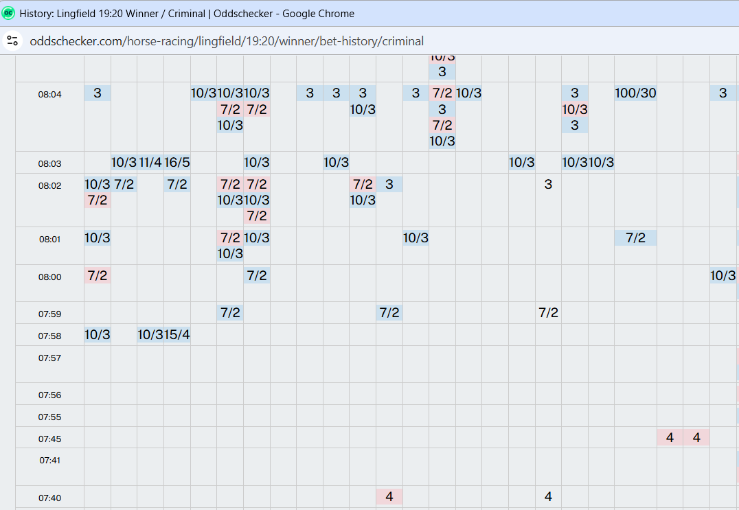Click the 08:01 time row label
The width and height of the screenshot is (739, 510).
point(50,240)
